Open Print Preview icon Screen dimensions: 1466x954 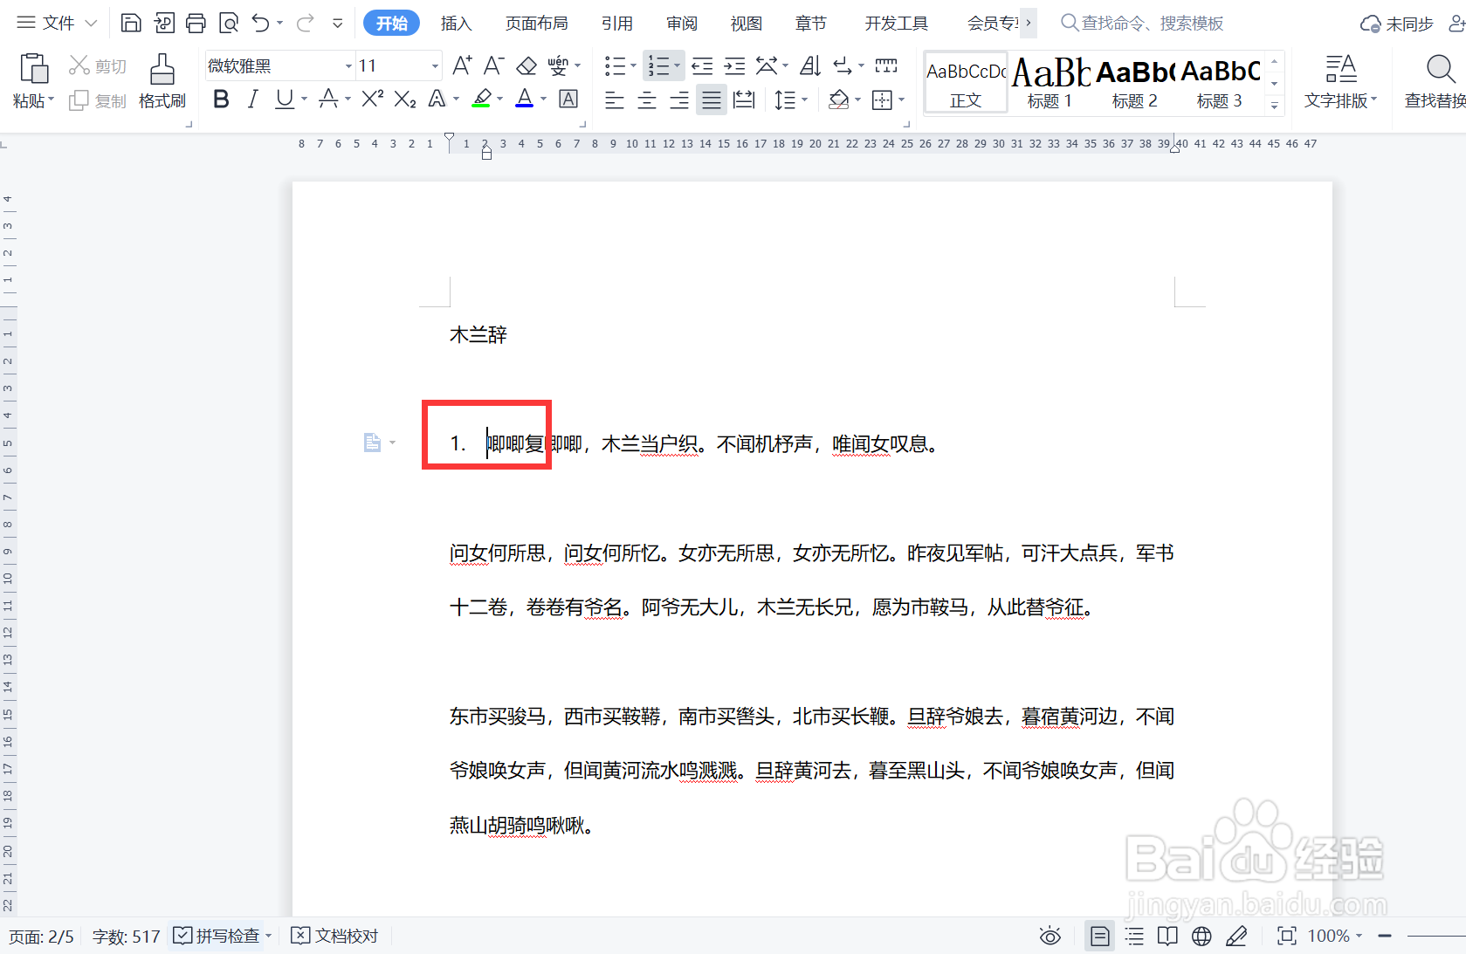click(228, 23)
